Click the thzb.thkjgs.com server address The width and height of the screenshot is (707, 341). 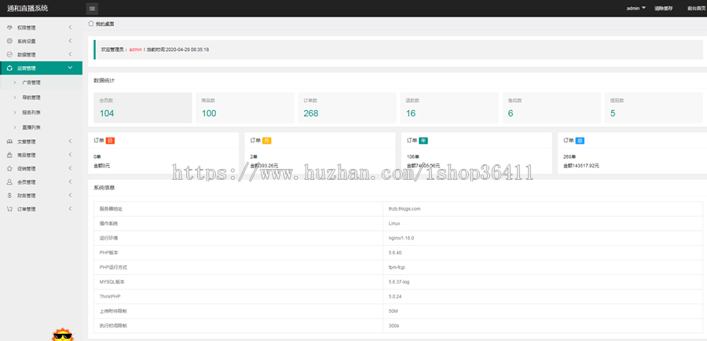click(405, 209)
